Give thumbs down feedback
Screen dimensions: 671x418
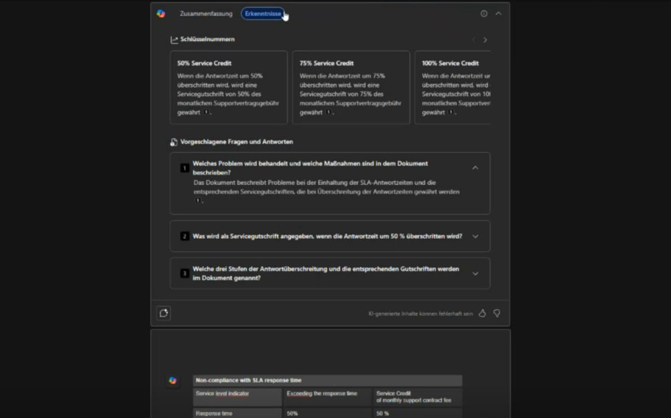click(x=497, y=313)
